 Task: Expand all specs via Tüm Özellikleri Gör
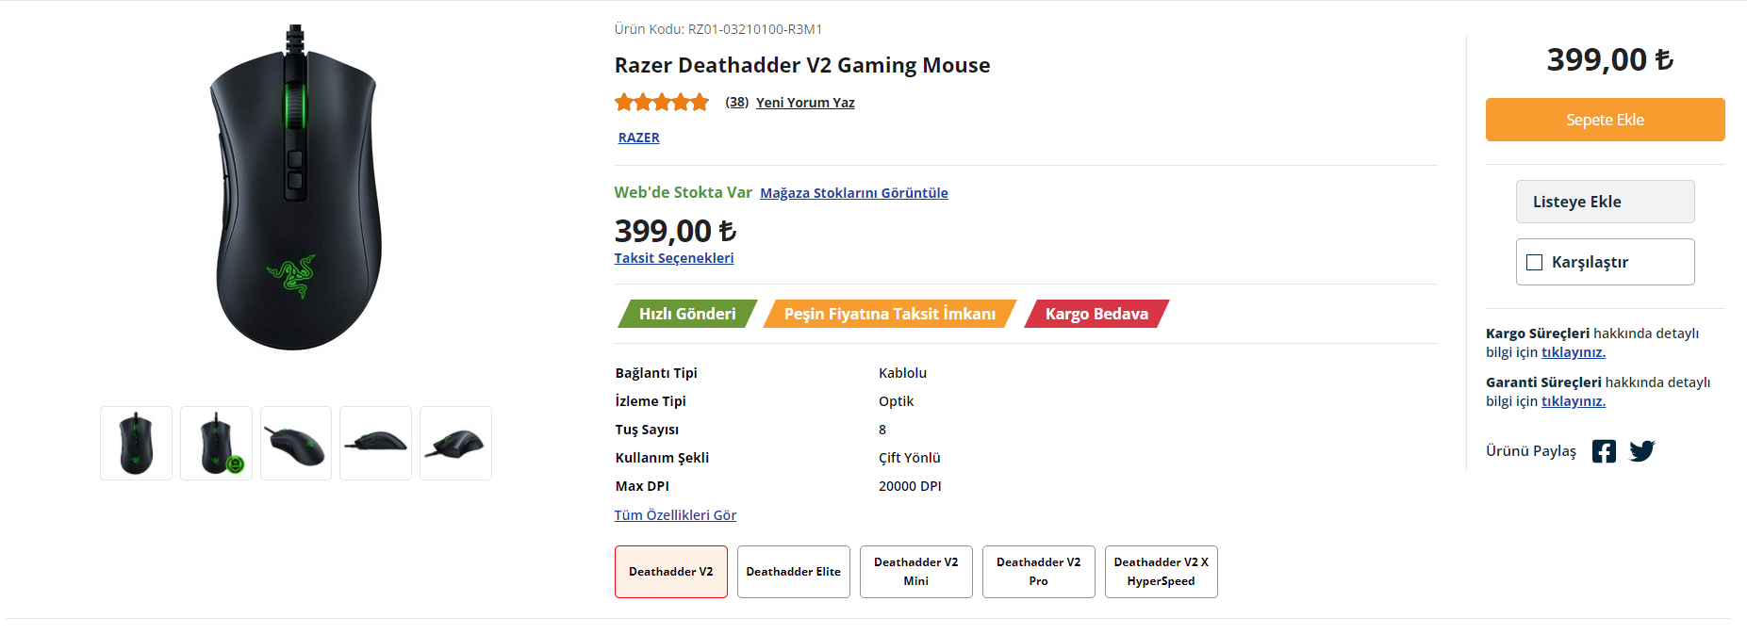pyautogui.click(x=675, y=515)
